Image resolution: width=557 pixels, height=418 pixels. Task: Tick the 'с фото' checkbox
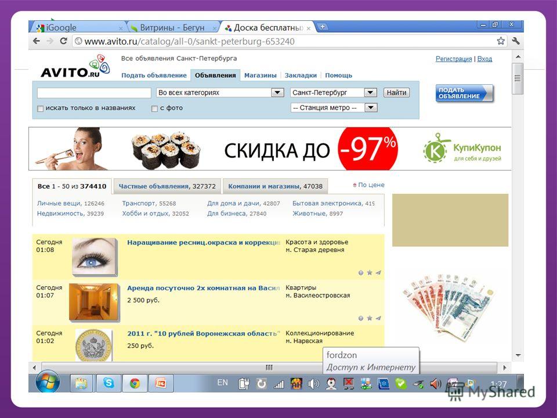point(154,109)
